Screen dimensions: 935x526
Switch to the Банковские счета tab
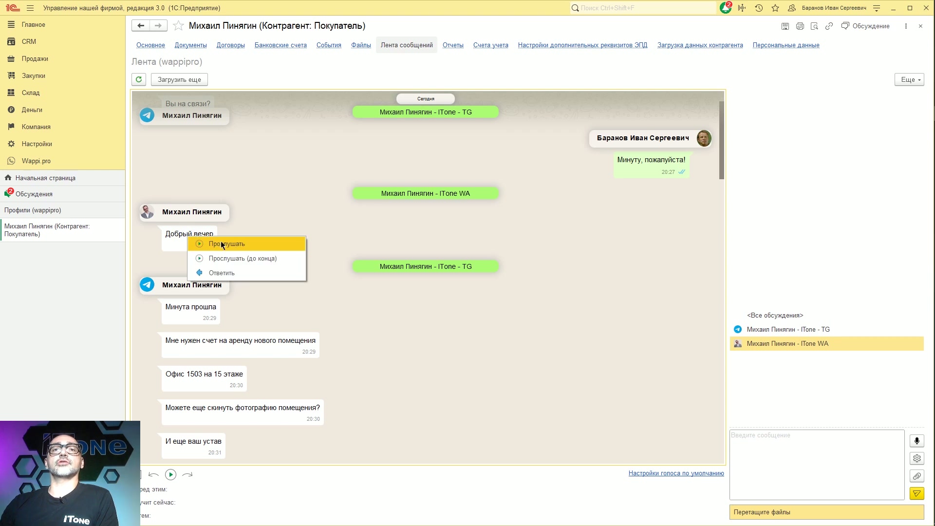click(x=280, y=45)
